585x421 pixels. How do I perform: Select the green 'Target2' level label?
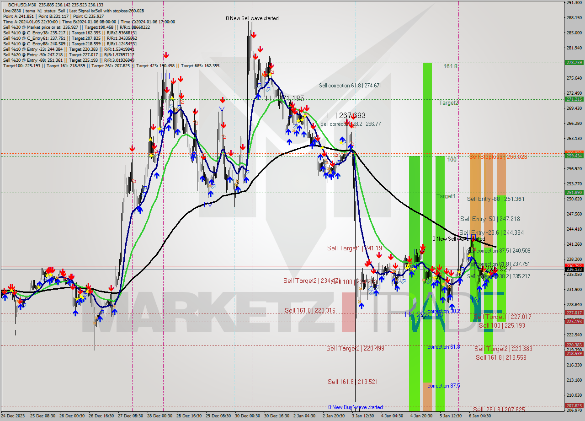(449, 103)
